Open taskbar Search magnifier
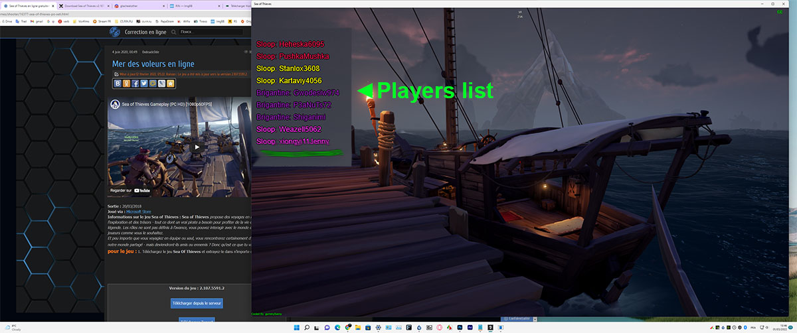 307,328
